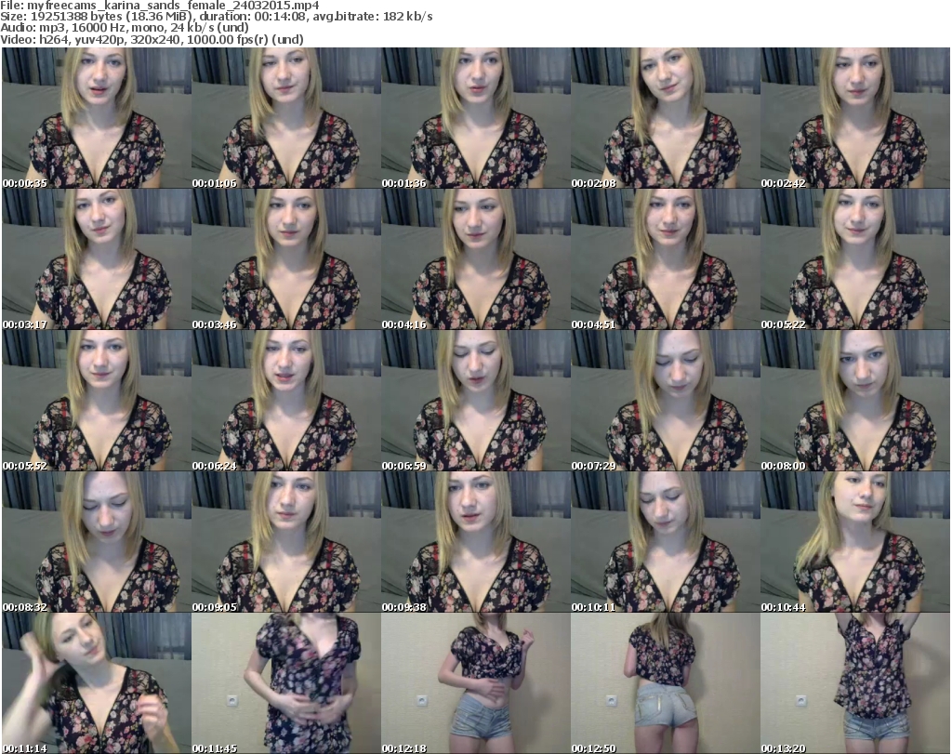Click the Audio mp3 info line
The width and height of the screenshot is (952, 754).
coord(125,28)
